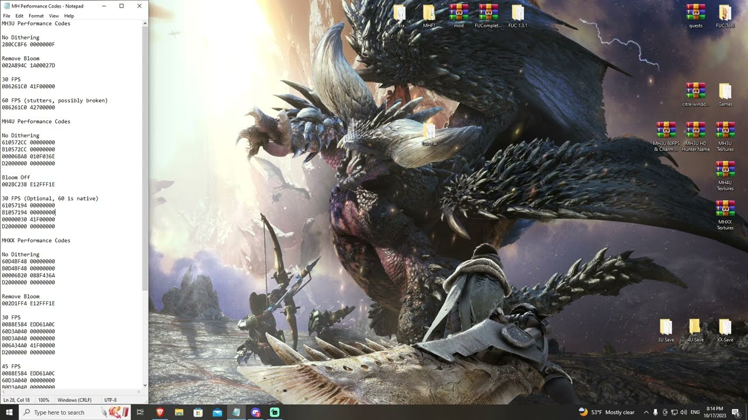Screen dimensions: 748x420
Task: Click the code line 002A894C 1A00027D
Action: [28, 65]
